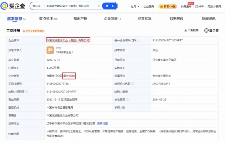Open the 新闻资讯 tab
Image resolution: width=225 pixels, height=143 pixels.
coord(208,18)
